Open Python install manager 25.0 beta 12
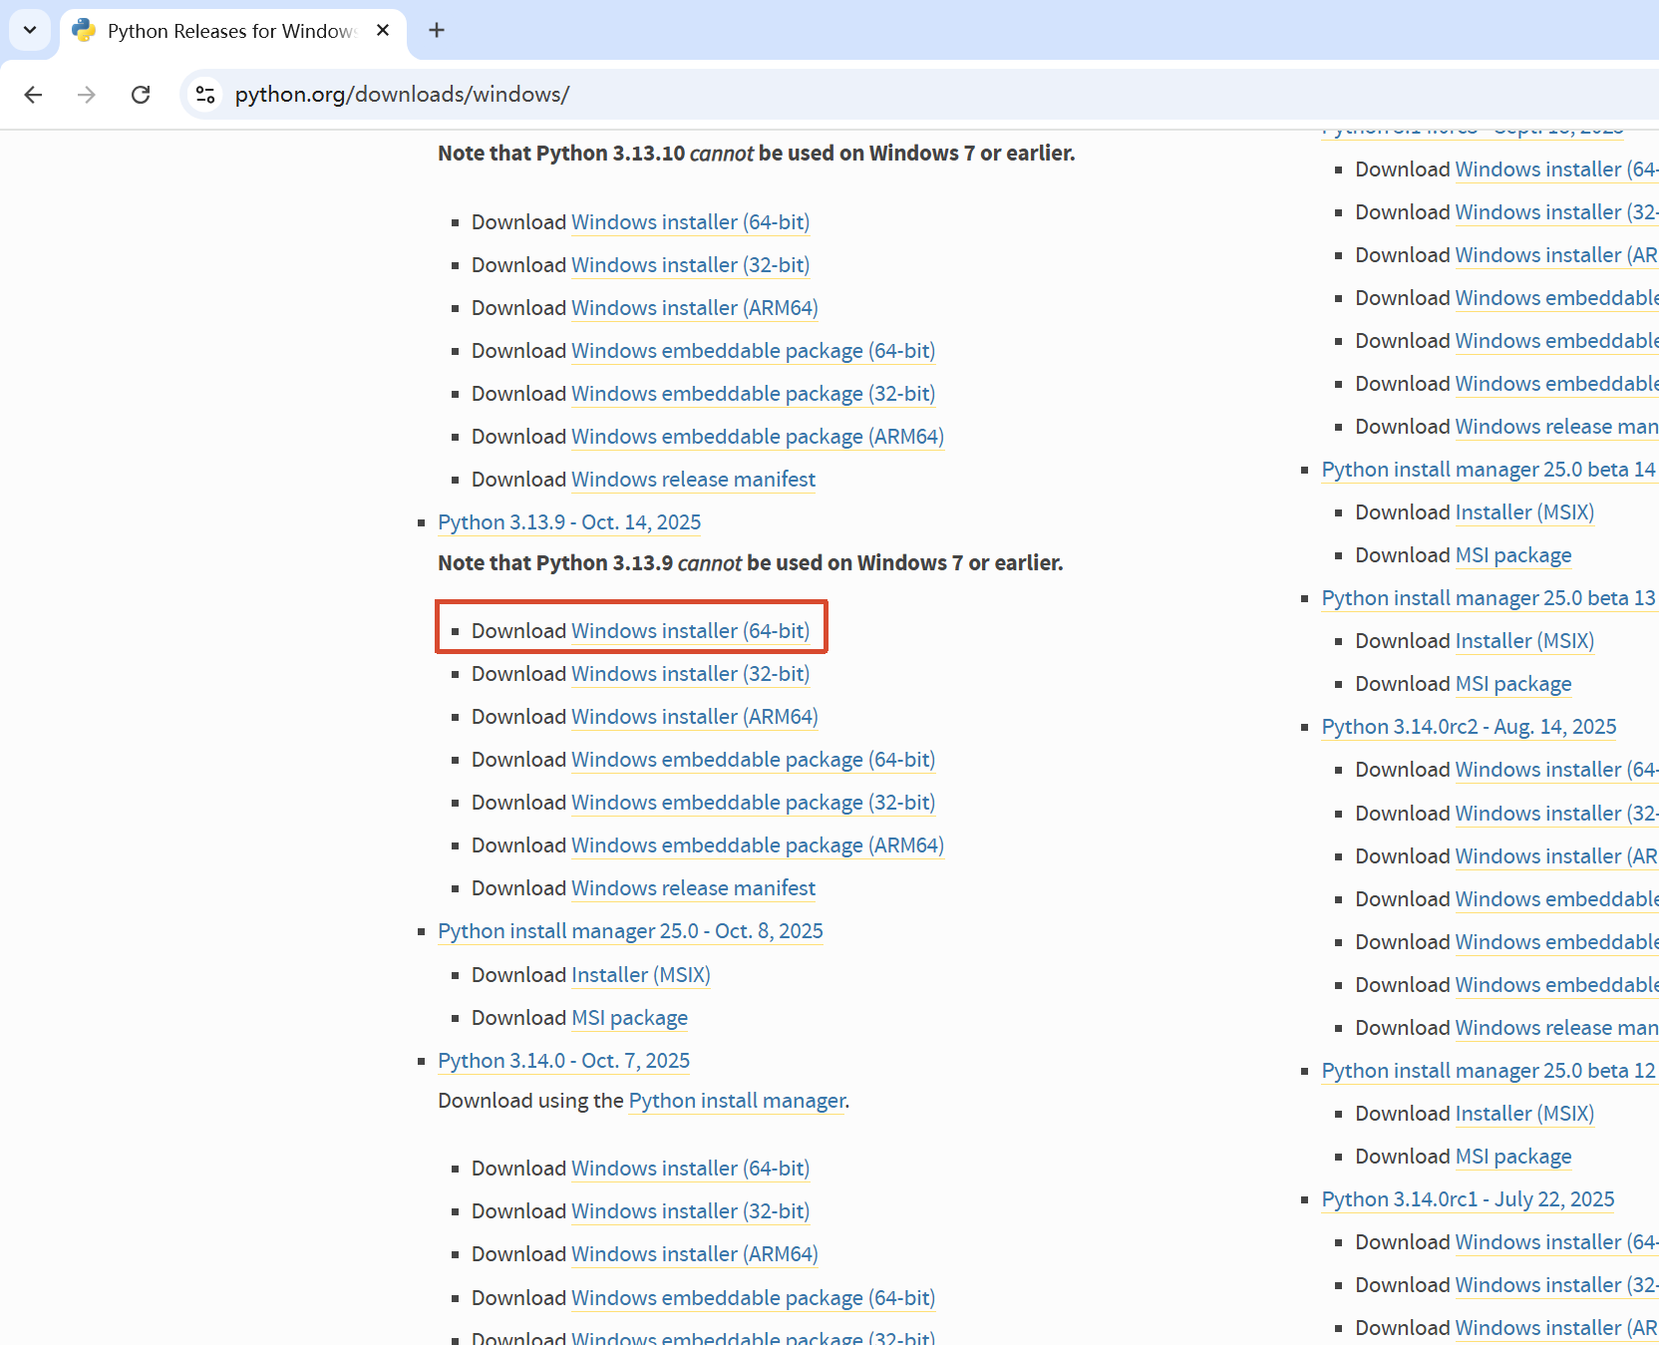 pyautogui.click(x=1489, y=1071)
